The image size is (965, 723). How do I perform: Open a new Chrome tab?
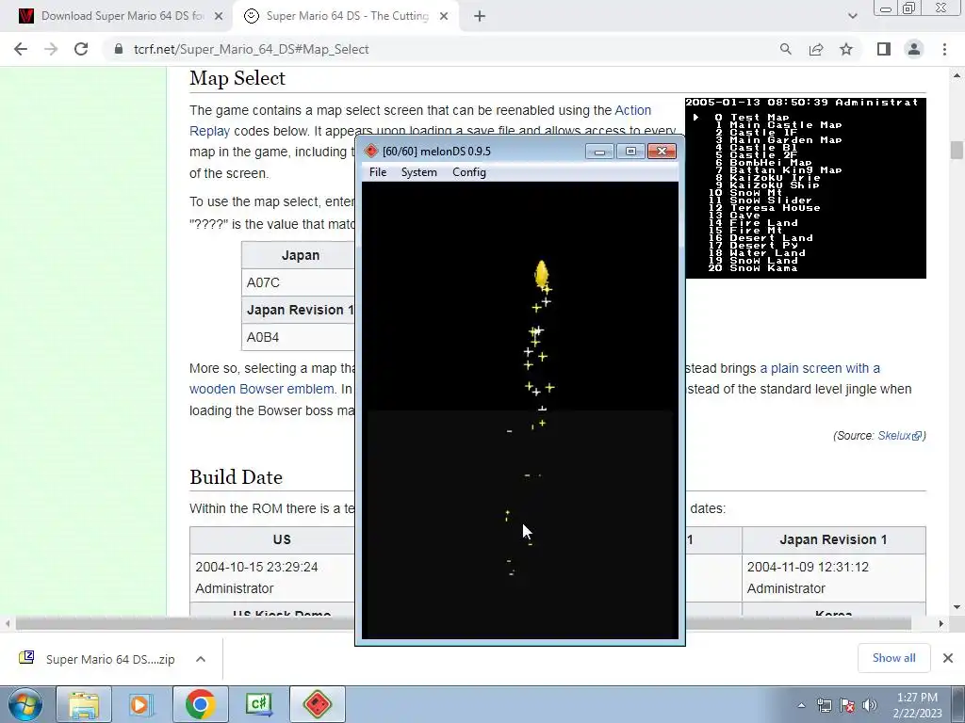[x=480, y=17]
